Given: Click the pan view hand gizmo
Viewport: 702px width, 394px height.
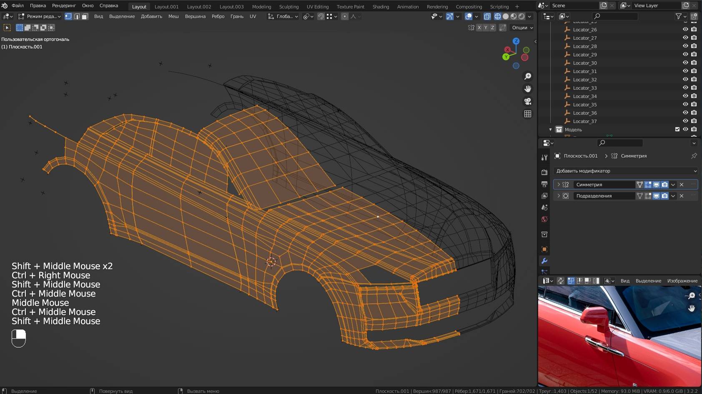Looking at the screenshot, I should tap(528, 89).
